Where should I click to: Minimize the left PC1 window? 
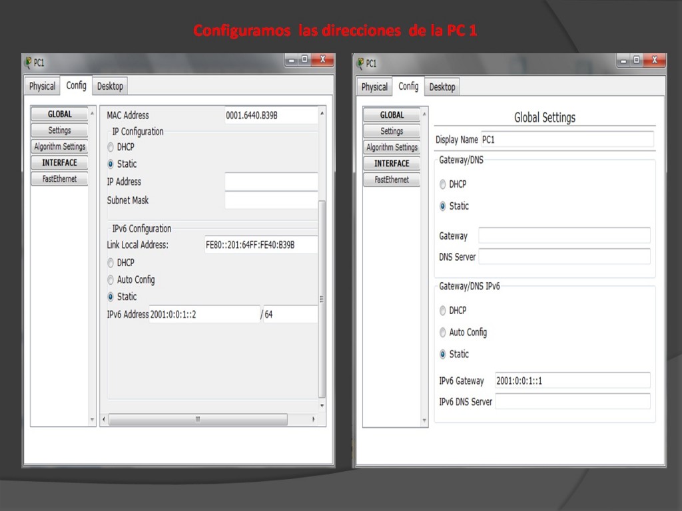click(291, 61)
